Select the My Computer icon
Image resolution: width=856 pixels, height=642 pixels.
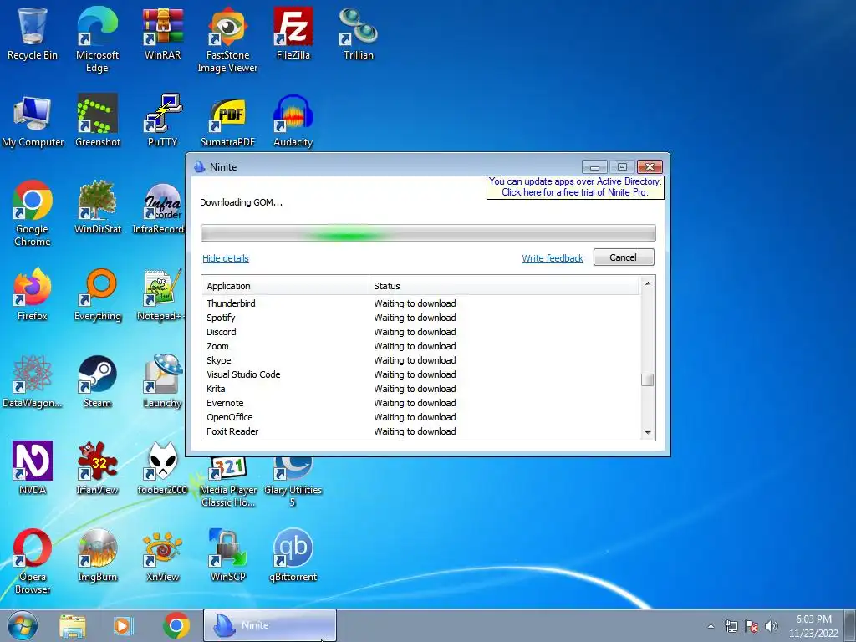click(x=33, y=121)
